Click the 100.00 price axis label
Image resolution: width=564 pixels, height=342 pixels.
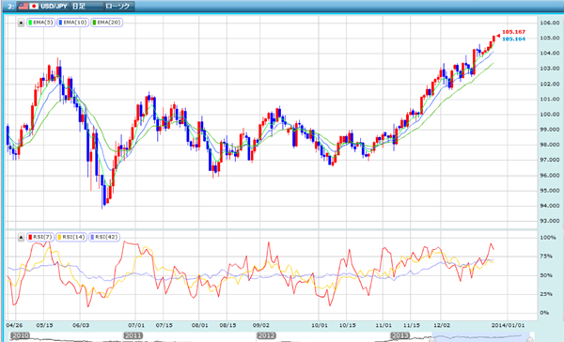coord(550,115)
